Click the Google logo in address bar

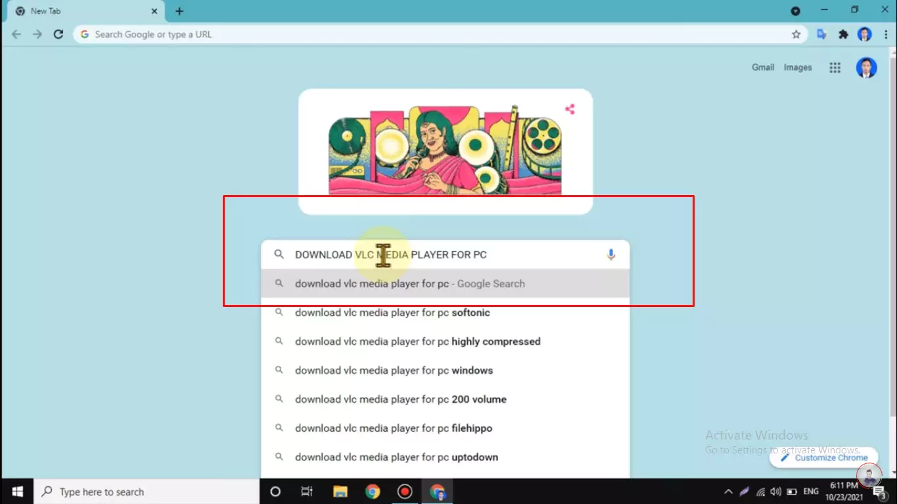[x=85, y=34]
